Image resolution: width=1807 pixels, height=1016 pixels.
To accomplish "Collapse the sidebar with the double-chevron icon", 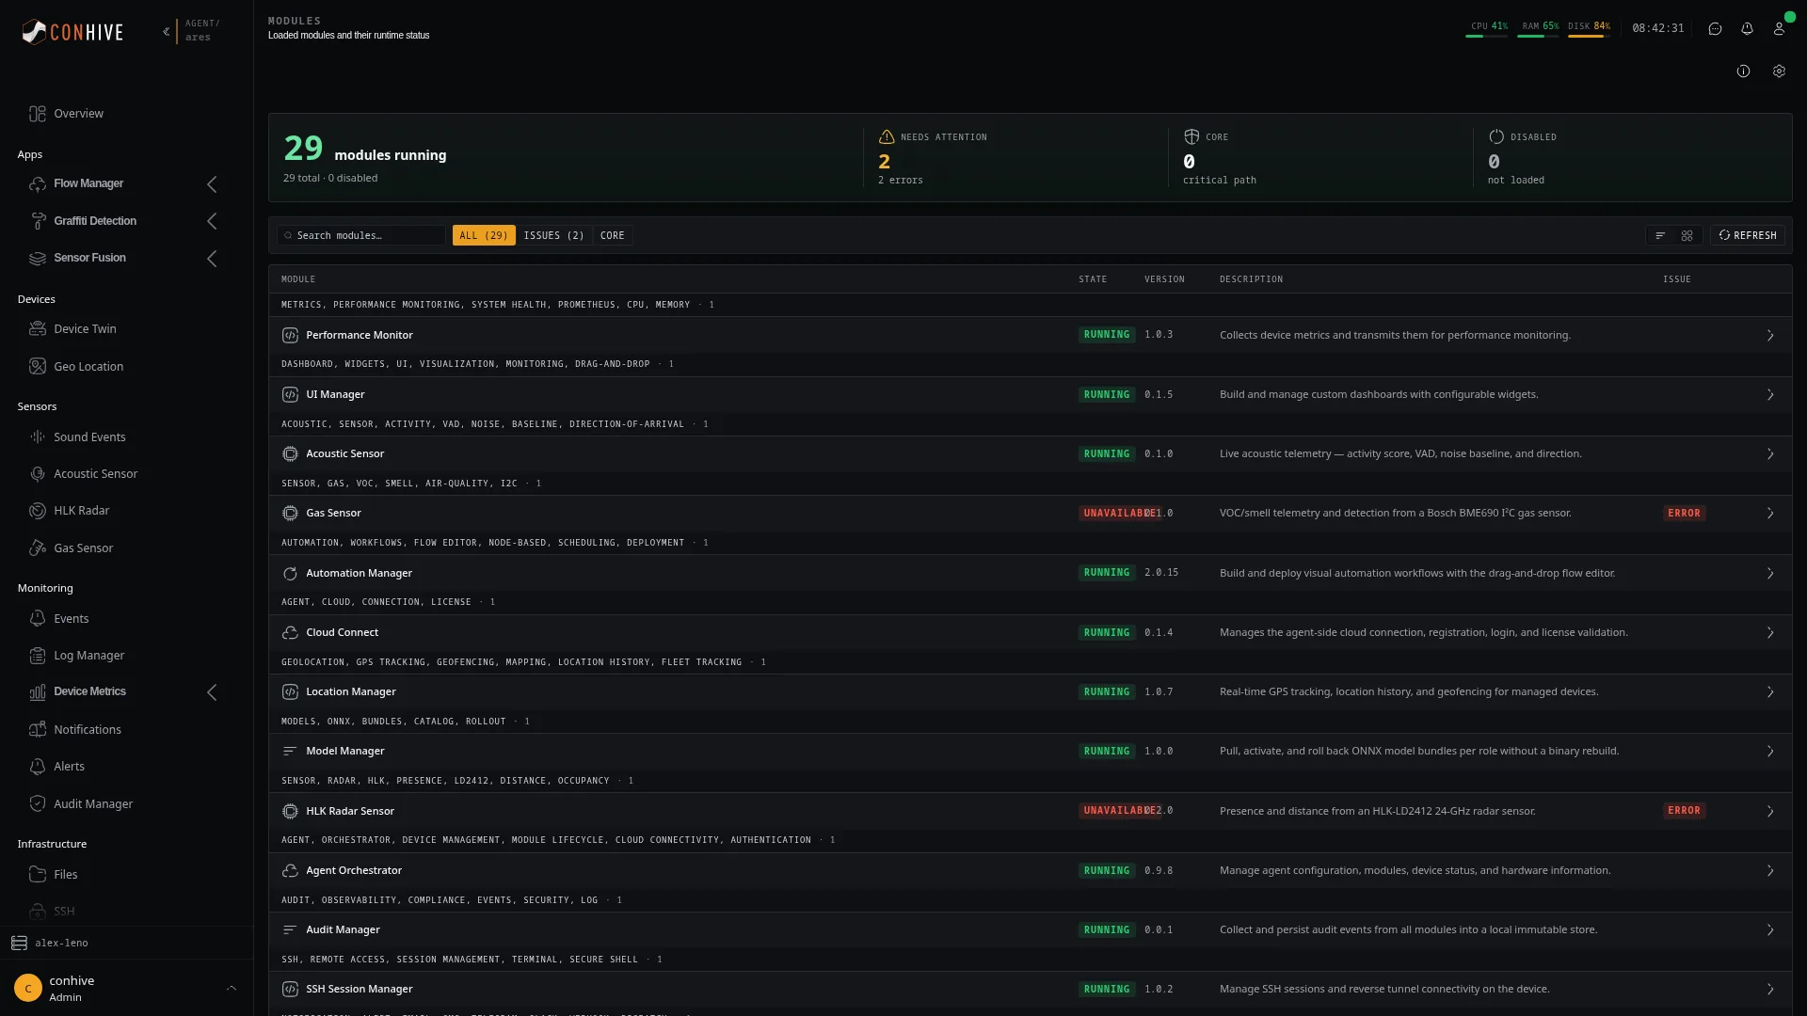I will [166, 31].
